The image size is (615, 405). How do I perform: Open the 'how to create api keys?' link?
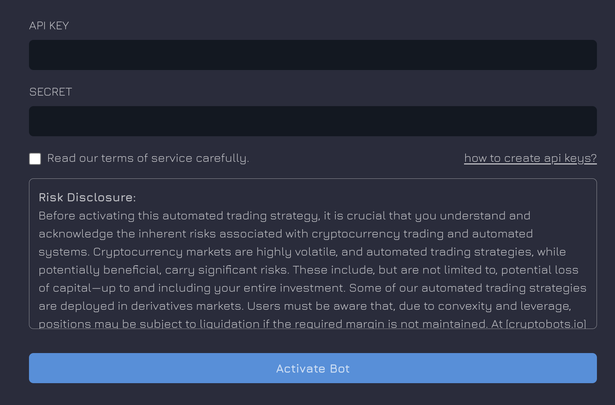tap(530, 158)
